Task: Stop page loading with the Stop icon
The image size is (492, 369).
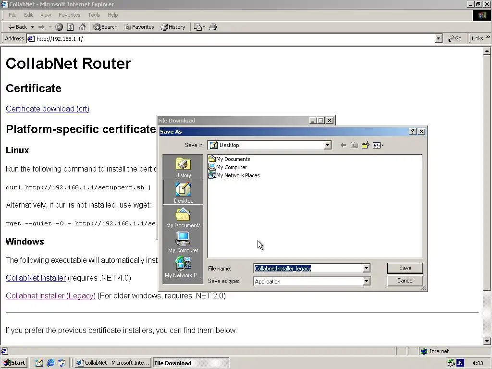Action: [x=59, y=27]
